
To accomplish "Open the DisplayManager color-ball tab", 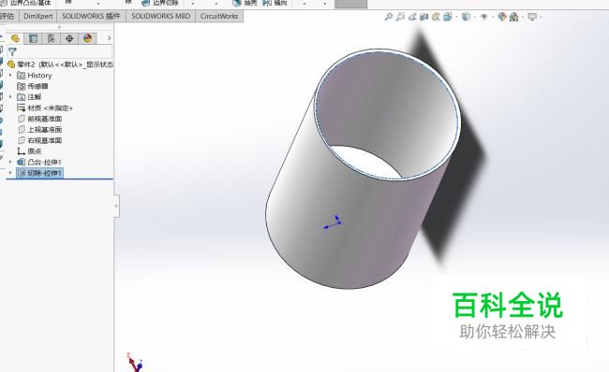I will (x=88, y=38).
